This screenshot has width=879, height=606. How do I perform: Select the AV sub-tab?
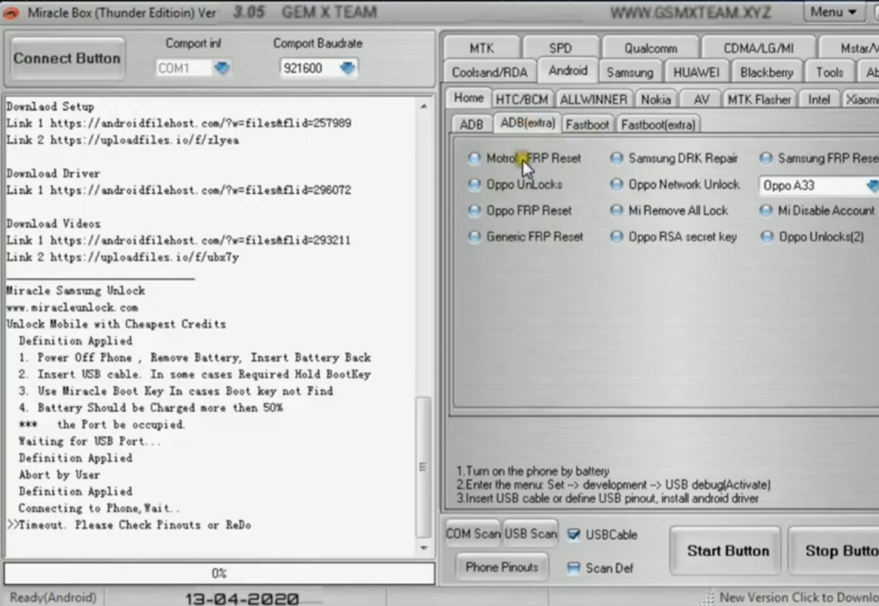(700, 100)
